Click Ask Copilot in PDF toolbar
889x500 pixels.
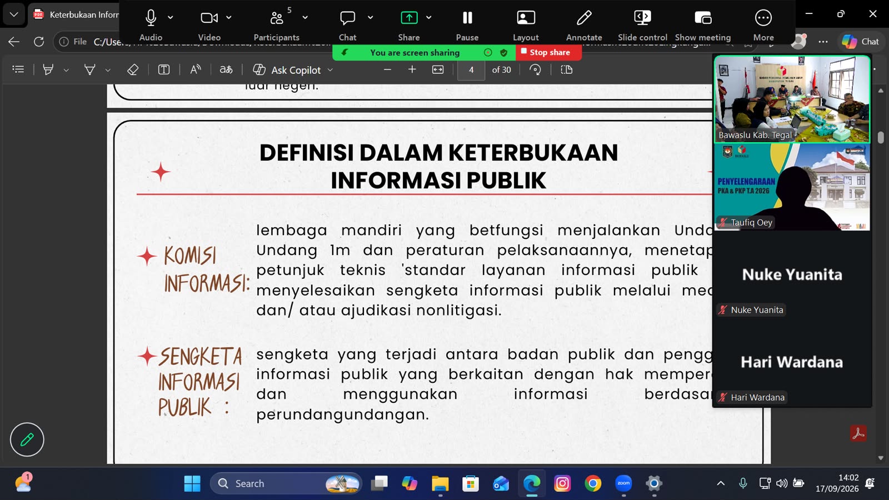coord(287,70)
